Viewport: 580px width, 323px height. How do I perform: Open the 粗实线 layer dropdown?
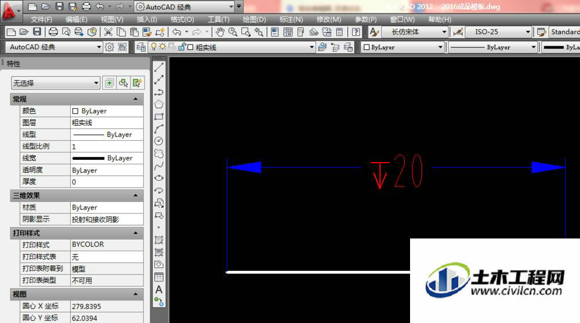click(x=311, y=47)
